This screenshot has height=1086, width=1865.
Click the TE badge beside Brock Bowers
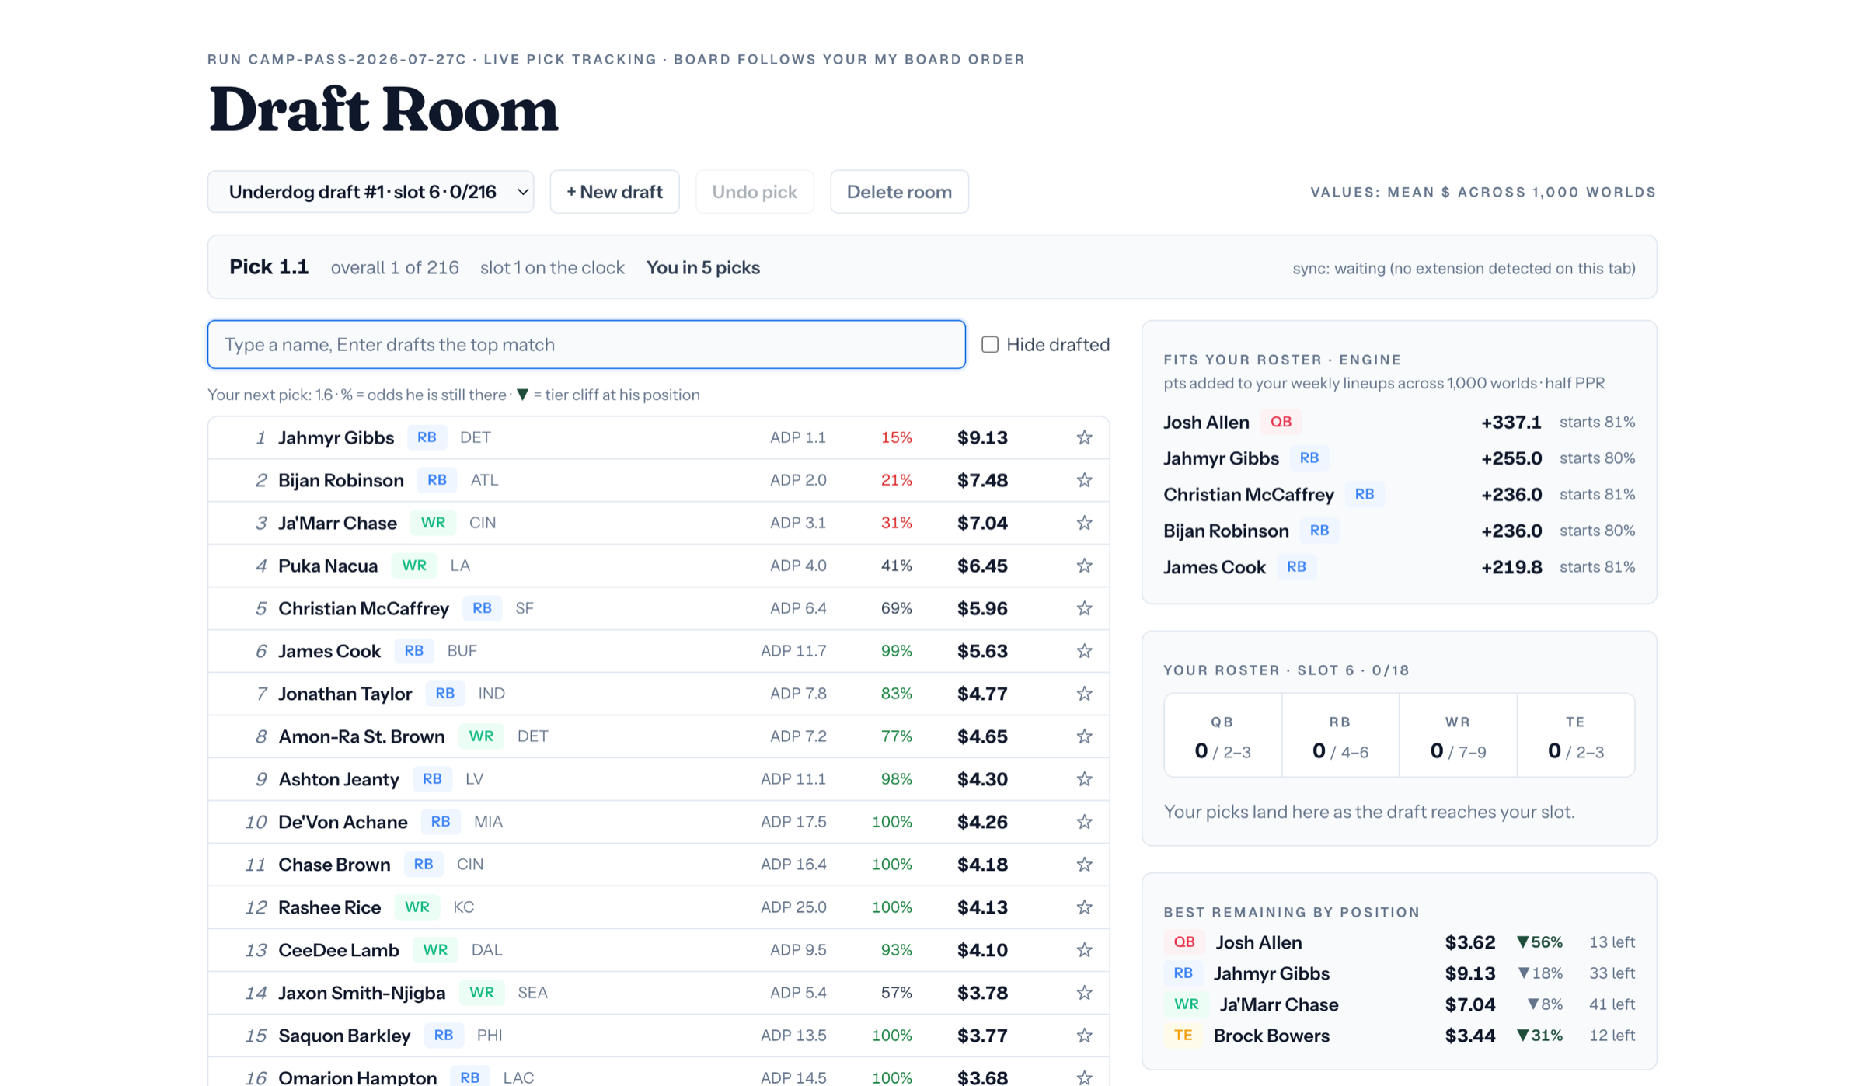[x=1183, y=1036]
